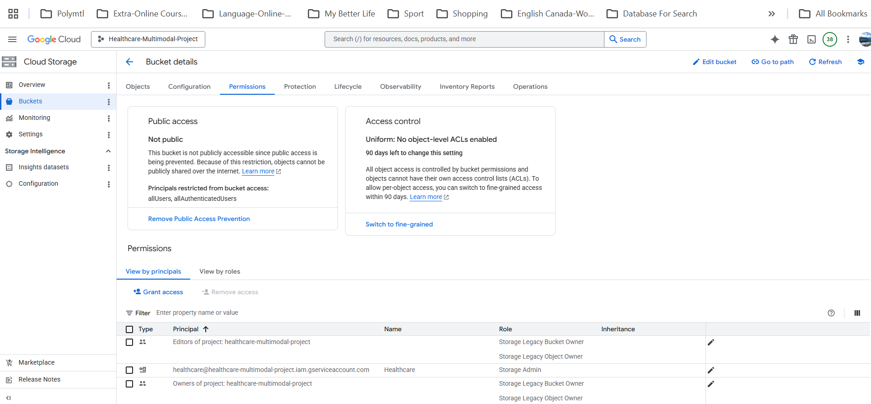This screenshot has height=404, width=871.
Task: Go back using the Bucket details arrow
Action: pos(129,62)
